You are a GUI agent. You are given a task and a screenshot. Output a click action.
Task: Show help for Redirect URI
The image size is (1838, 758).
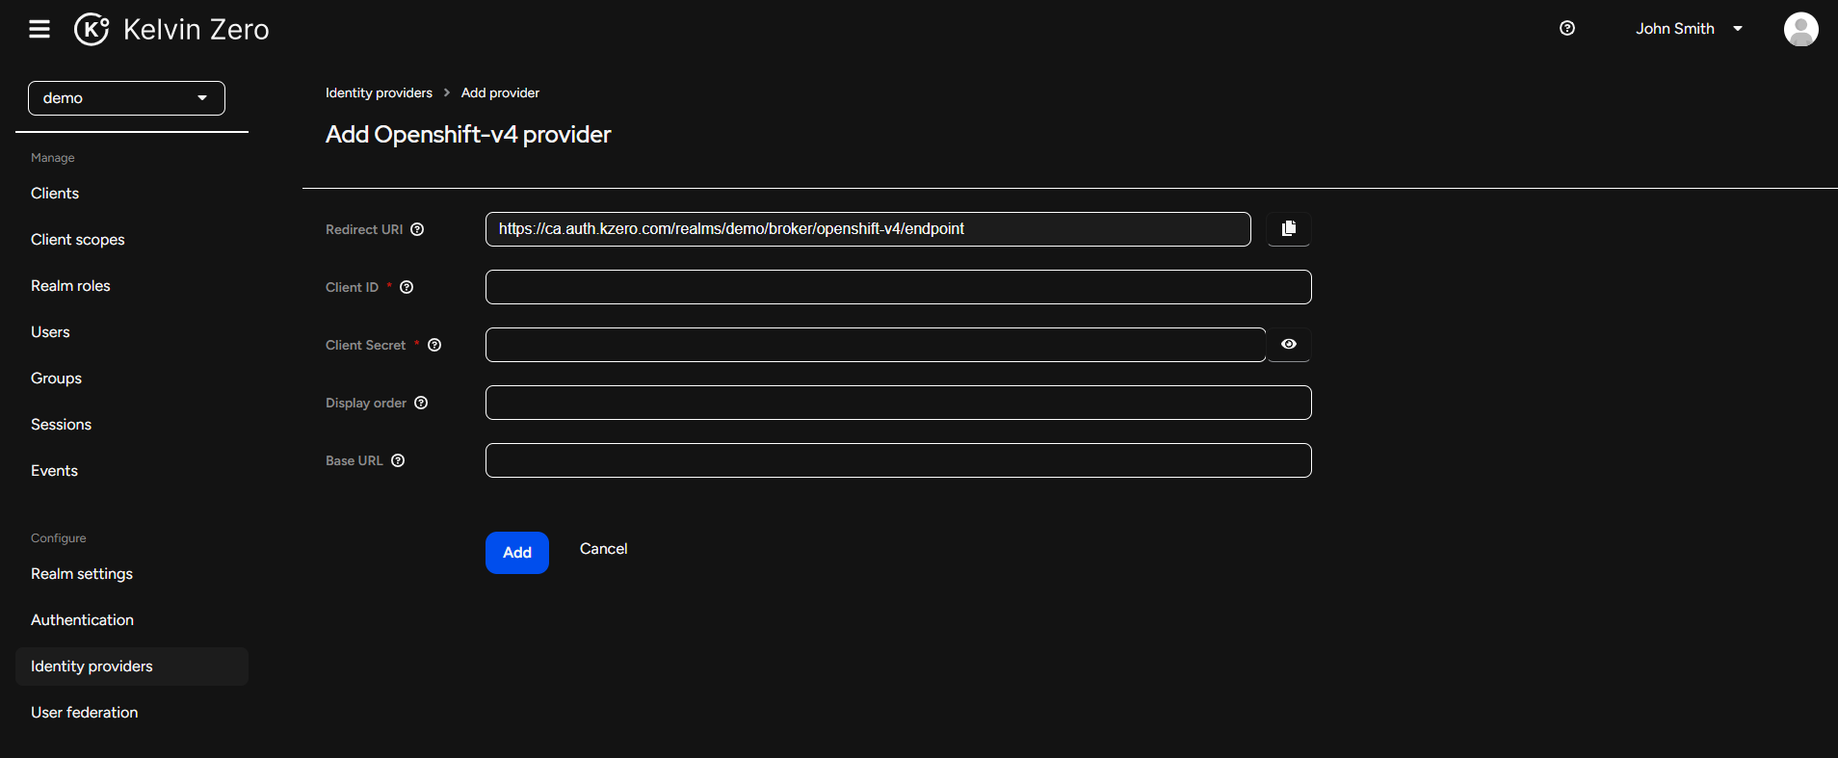pyautogui.click(x=417, y=229)
